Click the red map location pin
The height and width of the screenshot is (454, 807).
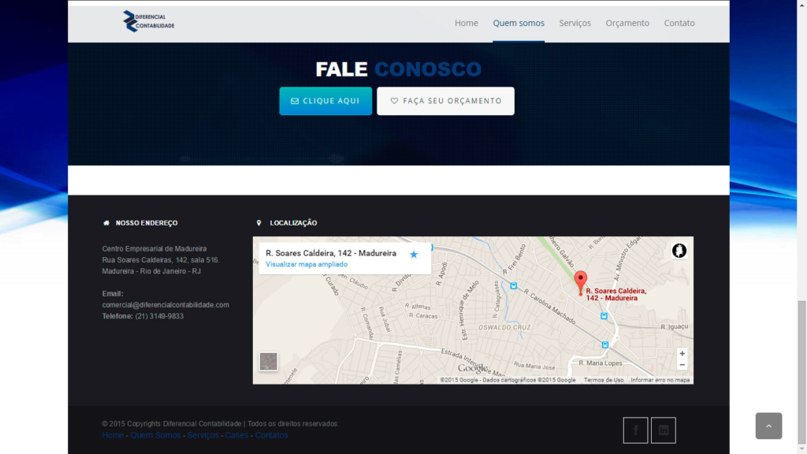click(581, 281)
